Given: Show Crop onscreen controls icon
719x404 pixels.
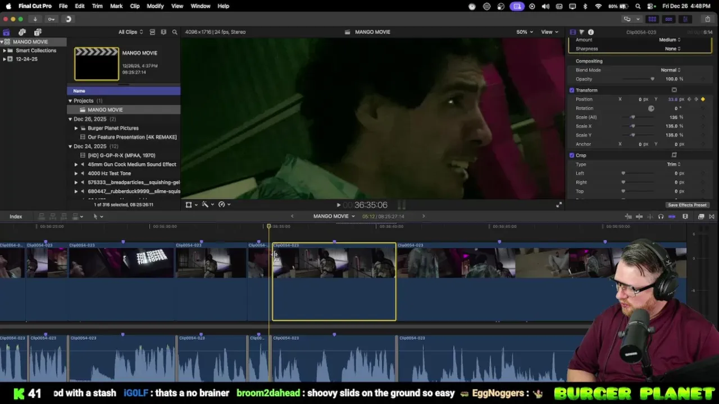Looking at the screenshot, I should (x=674, y=155).
